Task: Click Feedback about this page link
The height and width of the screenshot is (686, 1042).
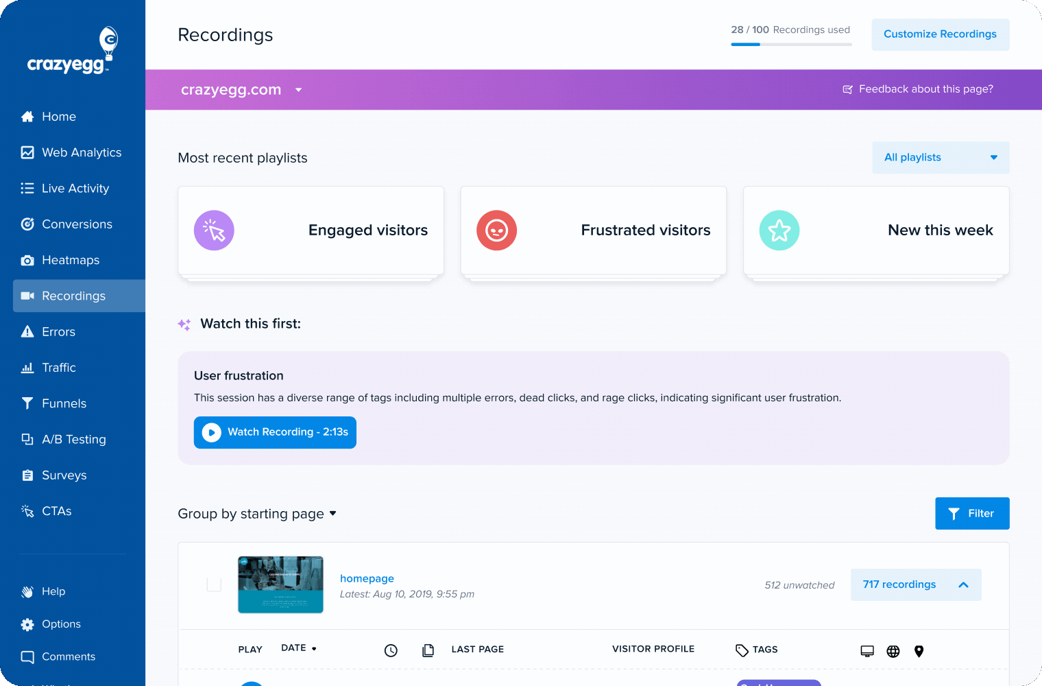Action: [918, 89]
